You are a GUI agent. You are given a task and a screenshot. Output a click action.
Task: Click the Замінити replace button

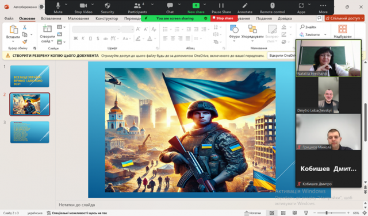point(309,34)
